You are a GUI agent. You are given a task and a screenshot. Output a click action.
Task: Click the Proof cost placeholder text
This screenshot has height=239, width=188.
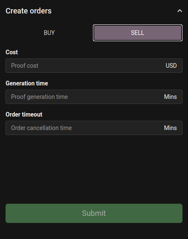[x=25, y=66]
